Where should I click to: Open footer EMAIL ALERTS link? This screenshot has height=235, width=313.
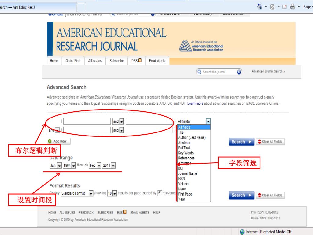[x=139, y=213]
